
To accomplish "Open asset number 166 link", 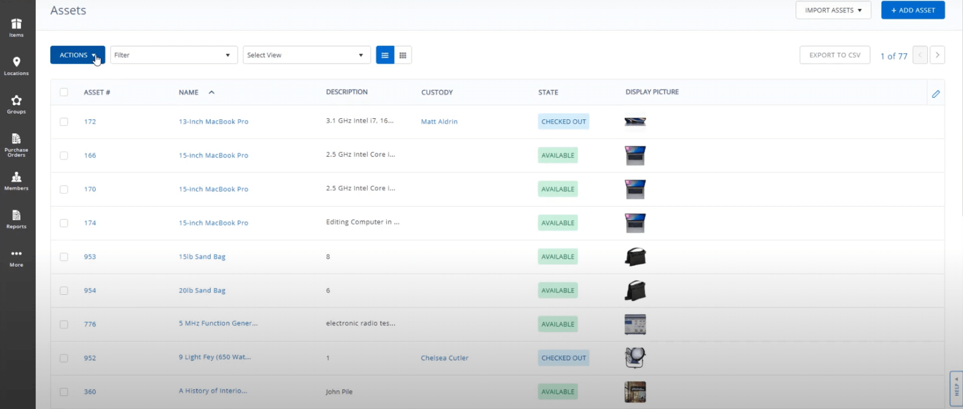I will pyautogui.click(x=90, y=155).
